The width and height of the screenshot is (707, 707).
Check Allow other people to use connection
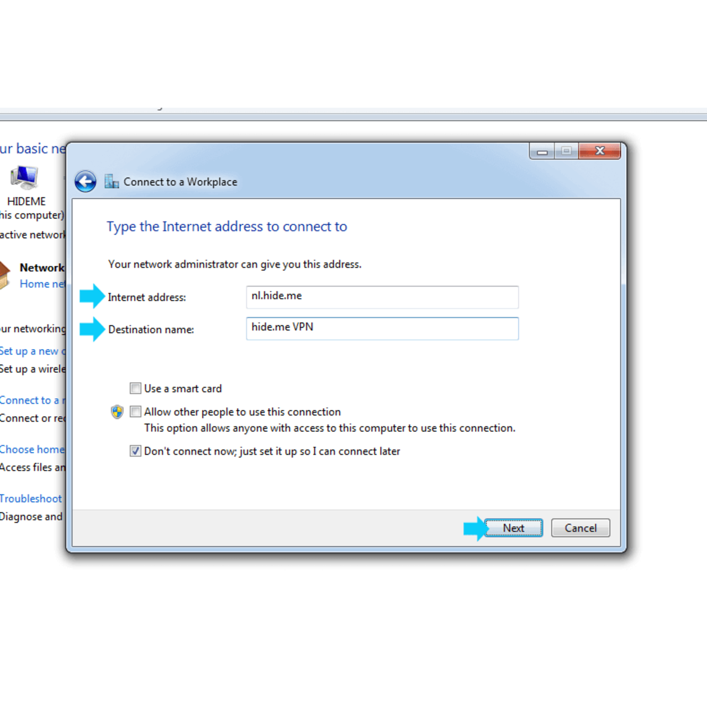pyautogui.click(x=135, y=412)
